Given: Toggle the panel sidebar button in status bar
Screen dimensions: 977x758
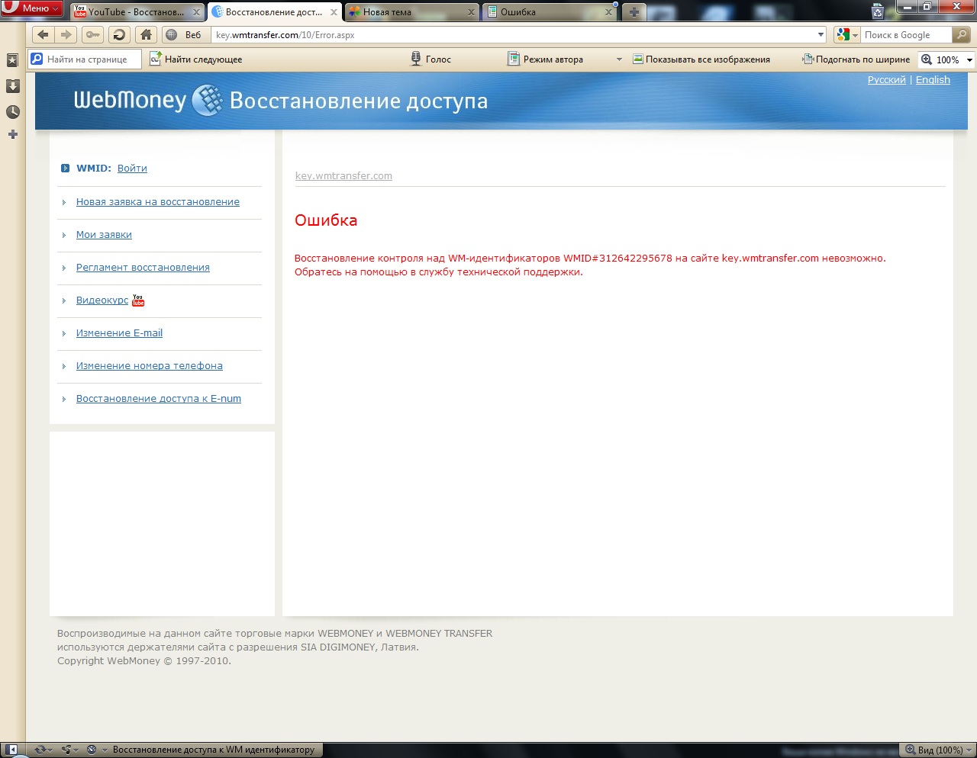Looking at the screenshot, I should coord(12,750).
